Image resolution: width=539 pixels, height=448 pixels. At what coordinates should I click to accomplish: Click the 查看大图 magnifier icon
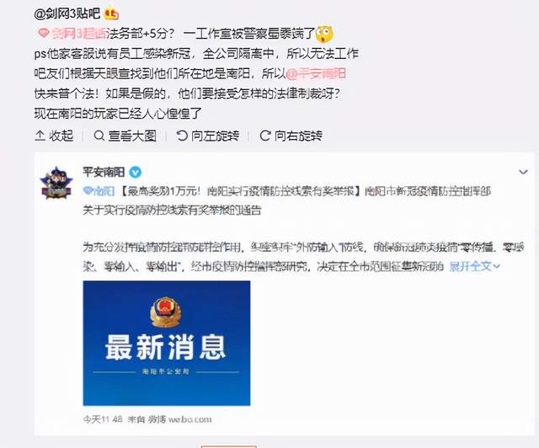pos(99,136)
